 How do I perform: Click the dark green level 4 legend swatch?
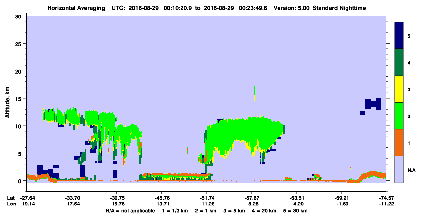point(399,62)
